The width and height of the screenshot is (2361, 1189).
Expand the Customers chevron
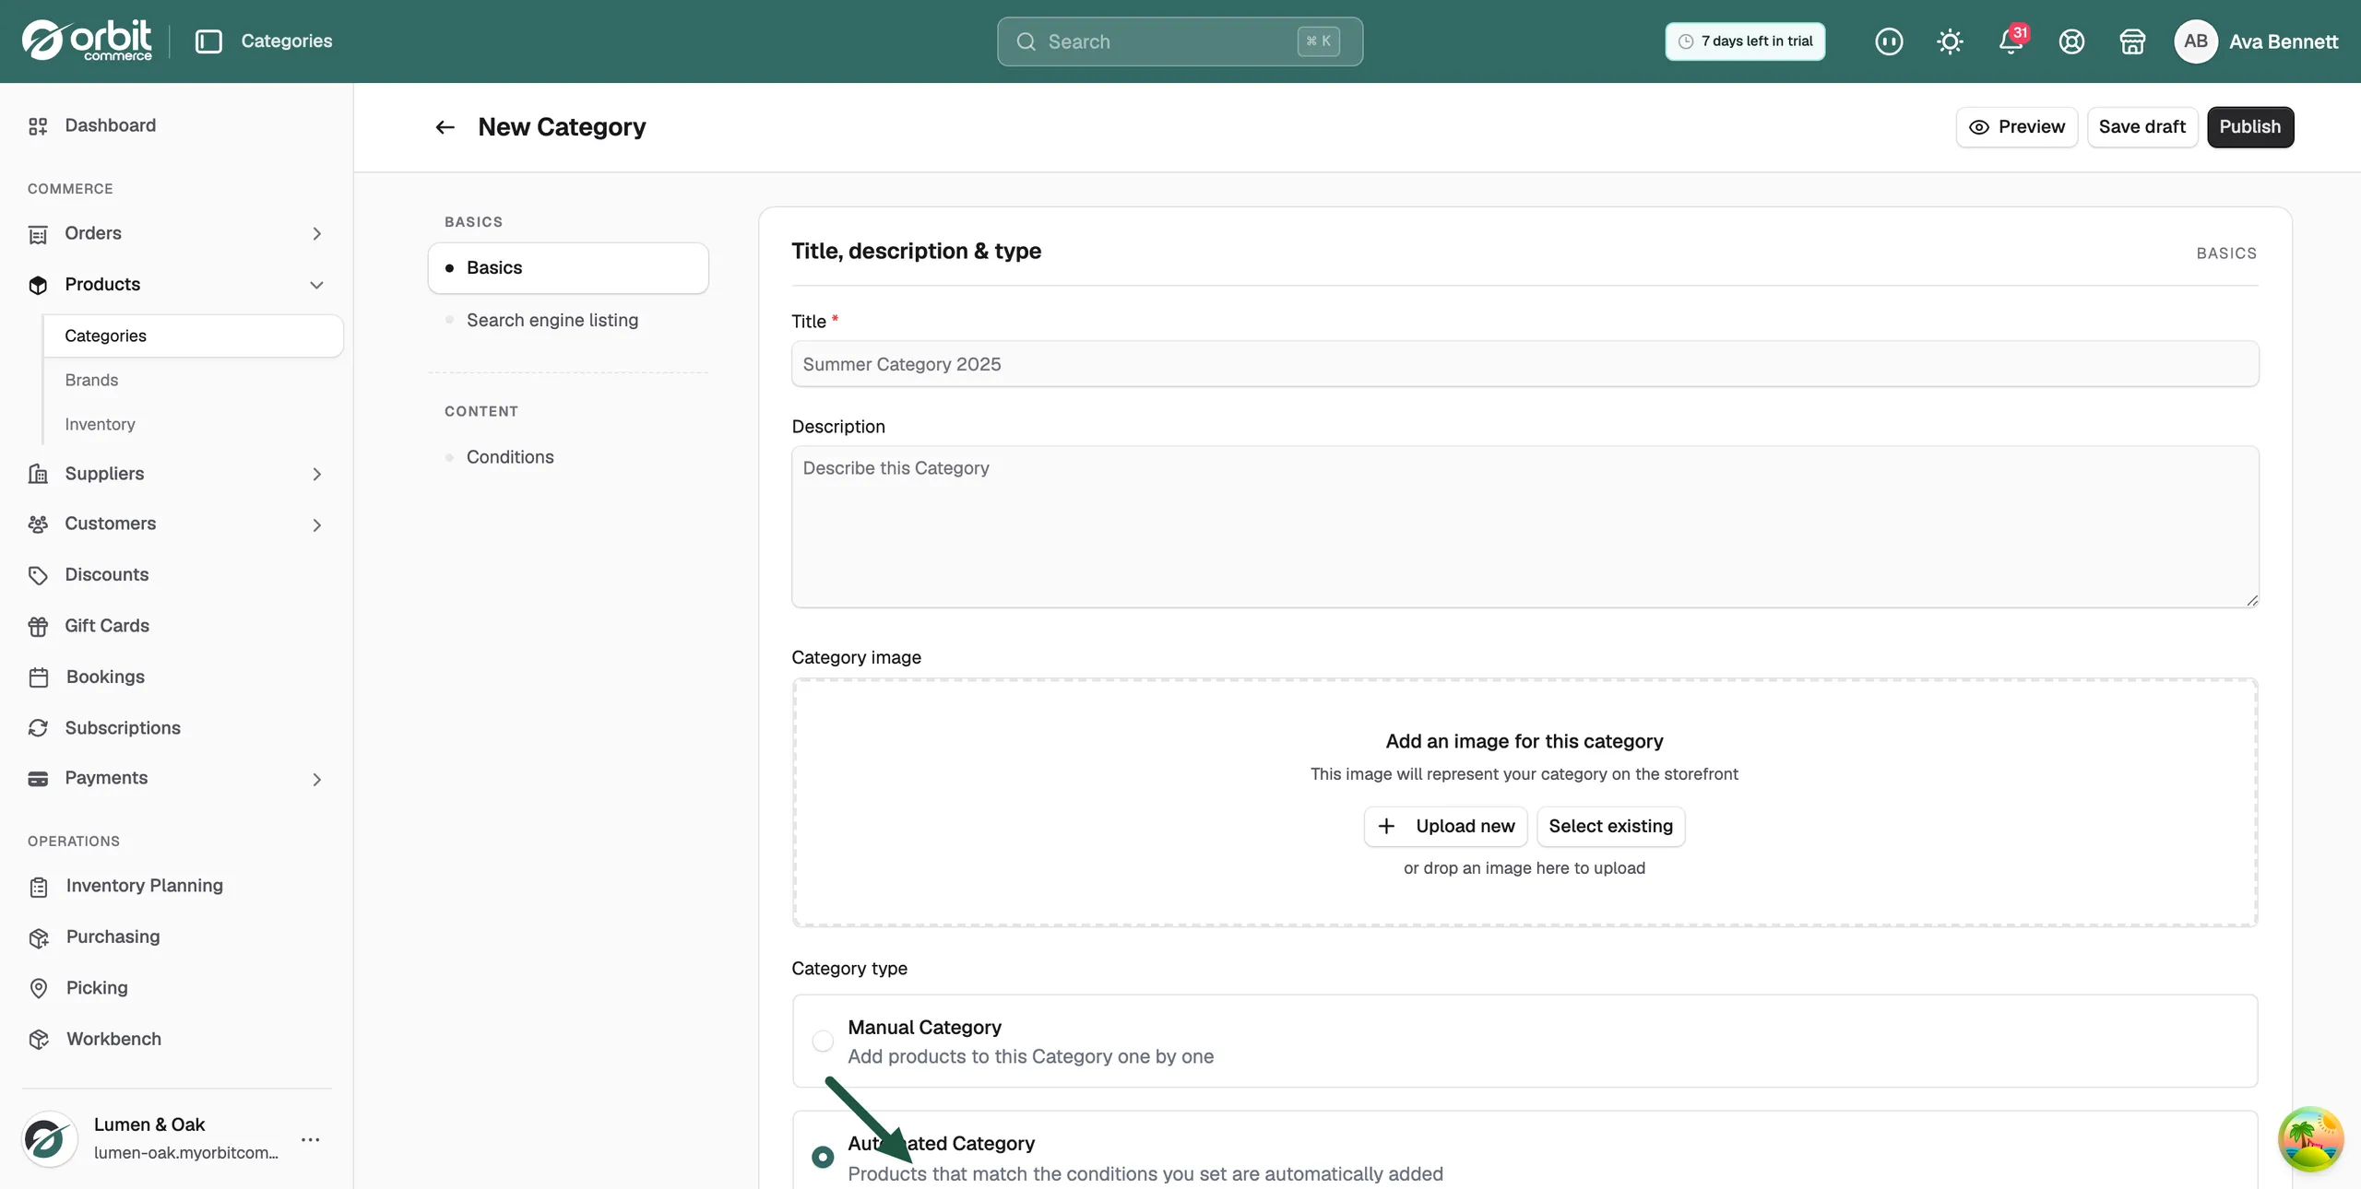click(x=316, y=524)
